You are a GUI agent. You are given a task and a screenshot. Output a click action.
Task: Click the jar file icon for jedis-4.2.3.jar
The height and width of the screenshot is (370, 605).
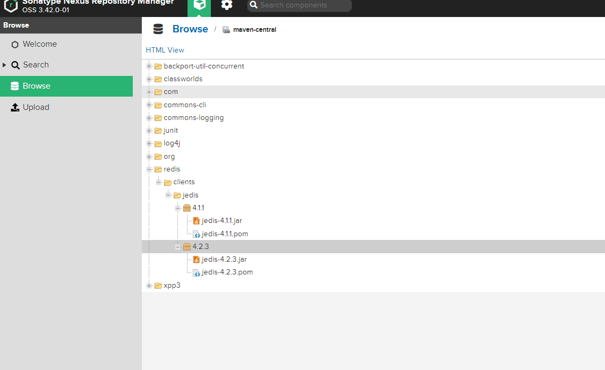point(197,260)
